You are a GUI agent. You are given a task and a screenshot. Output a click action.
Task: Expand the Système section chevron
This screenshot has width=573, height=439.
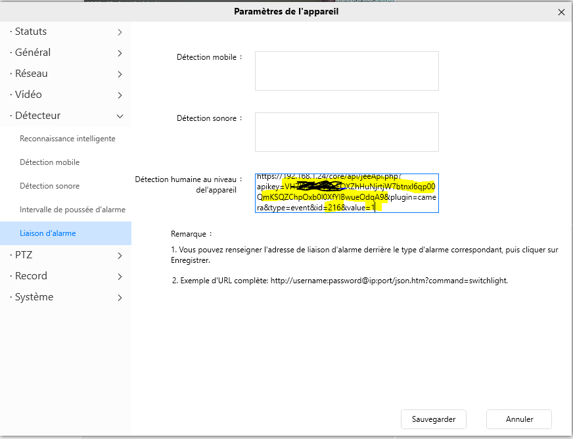click(x=120, y=298)
